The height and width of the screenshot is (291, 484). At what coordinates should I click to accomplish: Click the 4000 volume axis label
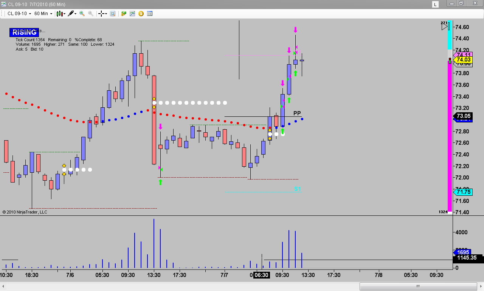pyautogui.click(x=461, y=232)
